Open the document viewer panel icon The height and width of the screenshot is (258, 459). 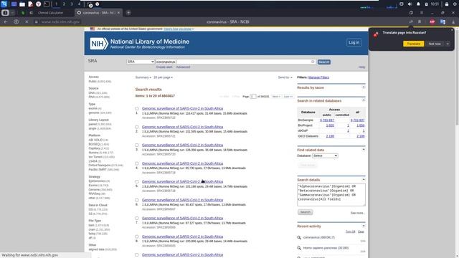30,4
